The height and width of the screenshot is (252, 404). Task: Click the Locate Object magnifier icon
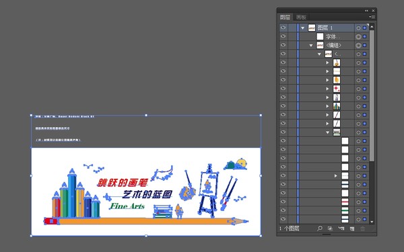[319, 228]
